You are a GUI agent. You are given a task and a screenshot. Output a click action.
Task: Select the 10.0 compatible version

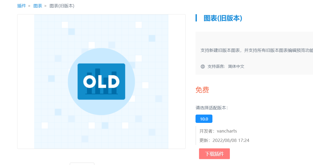click(204, 119)
